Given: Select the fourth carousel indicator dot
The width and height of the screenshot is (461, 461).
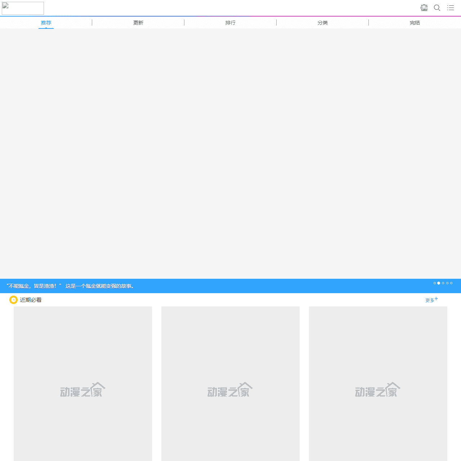Looking at the screenshot, I should pyautogui.click(x=447, y=283).
